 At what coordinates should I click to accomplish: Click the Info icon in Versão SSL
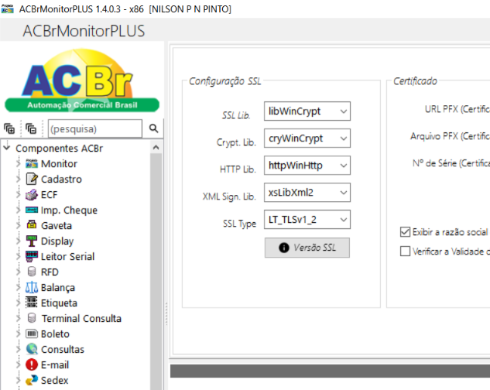pos(284,248)
